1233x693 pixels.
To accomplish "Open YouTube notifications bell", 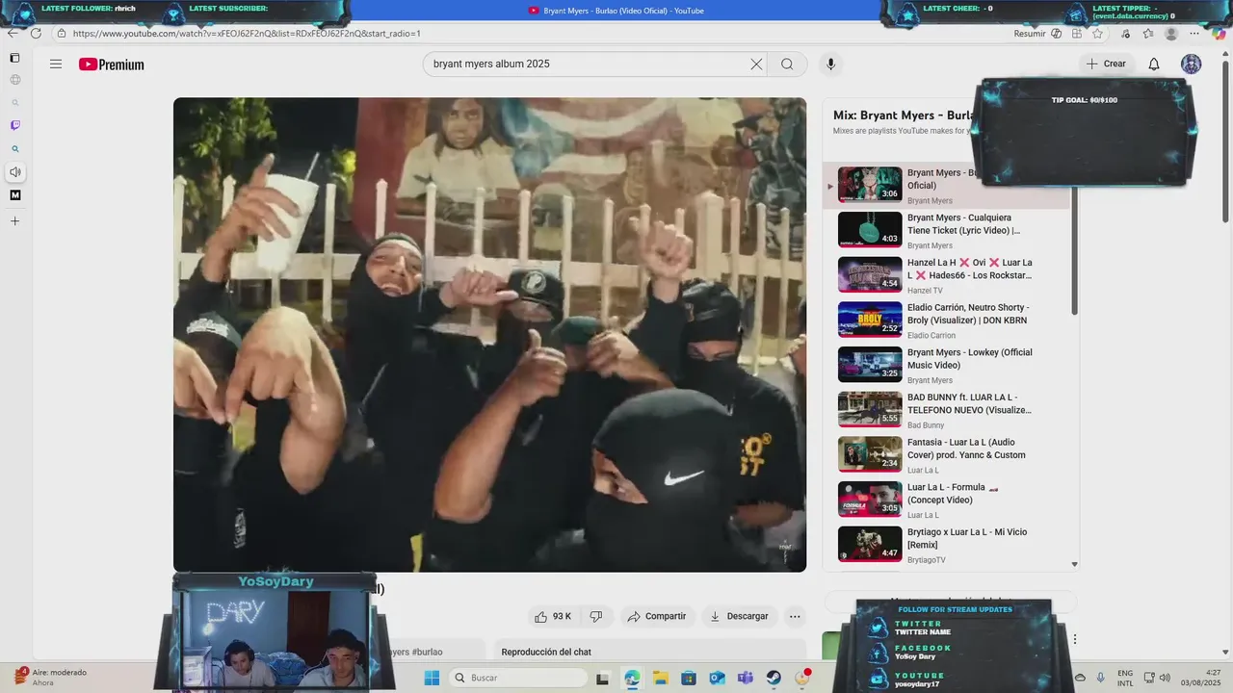I will click(1153, 64).
